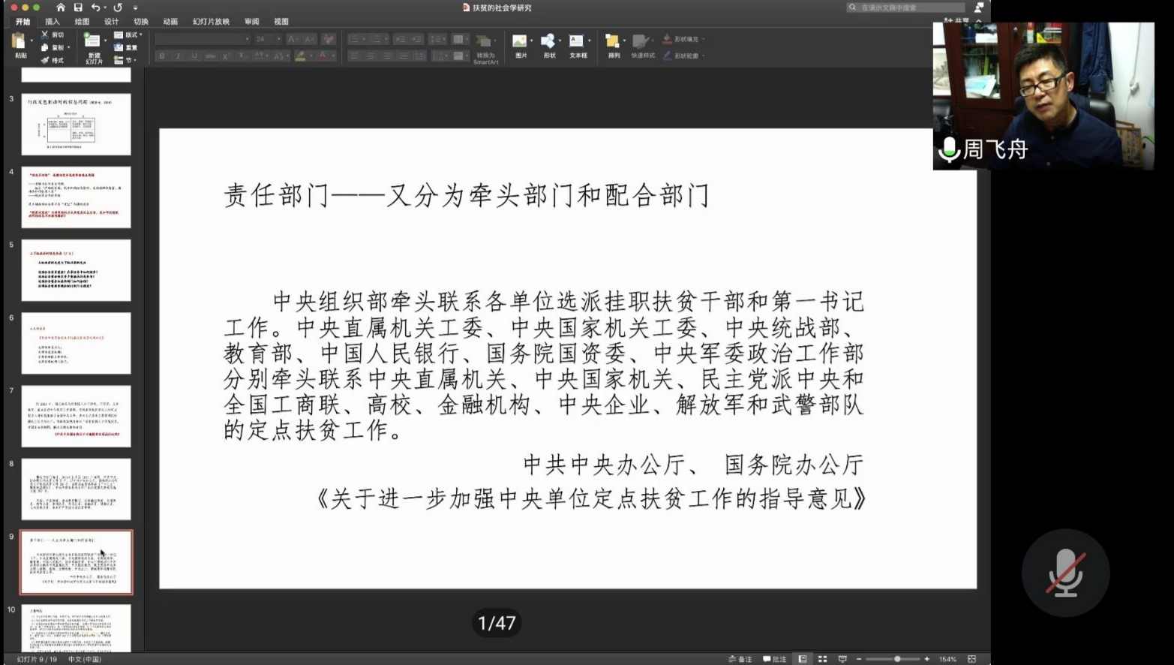This screenshot has height=665, width=1174.
Task: Unmute the crossed-out microphone button
Action: pos(1065,573)
